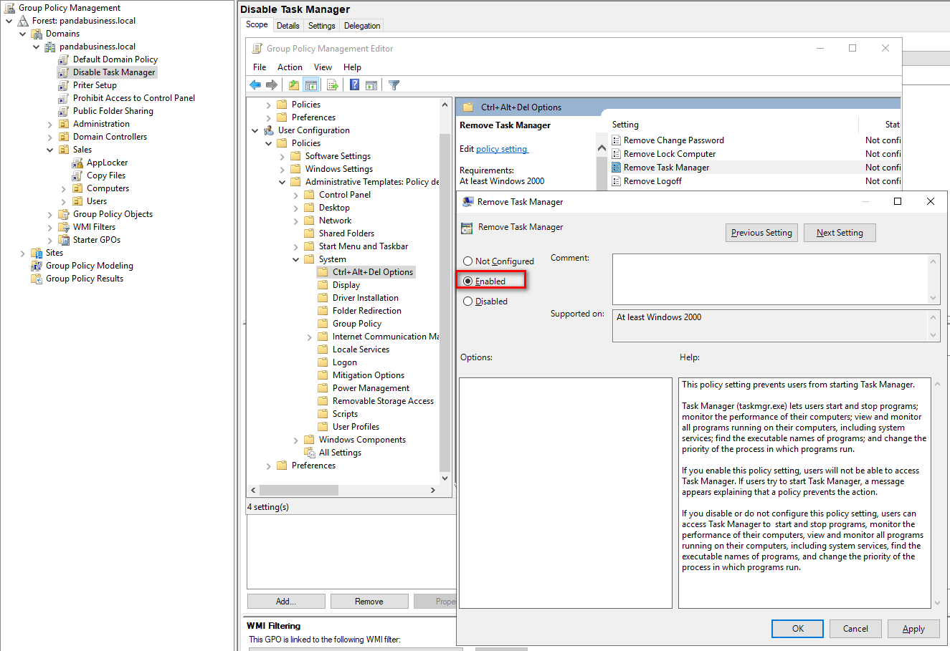Click the Copy Files GPO link icon

77,175
